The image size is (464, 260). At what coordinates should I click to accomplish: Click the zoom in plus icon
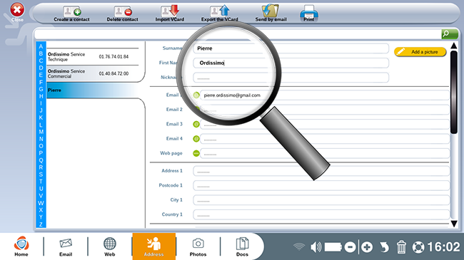coord(367,247)
